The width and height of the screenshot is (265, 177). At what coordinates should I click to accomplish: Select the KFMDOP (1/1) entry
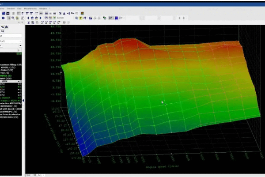(x=9, y=112)
